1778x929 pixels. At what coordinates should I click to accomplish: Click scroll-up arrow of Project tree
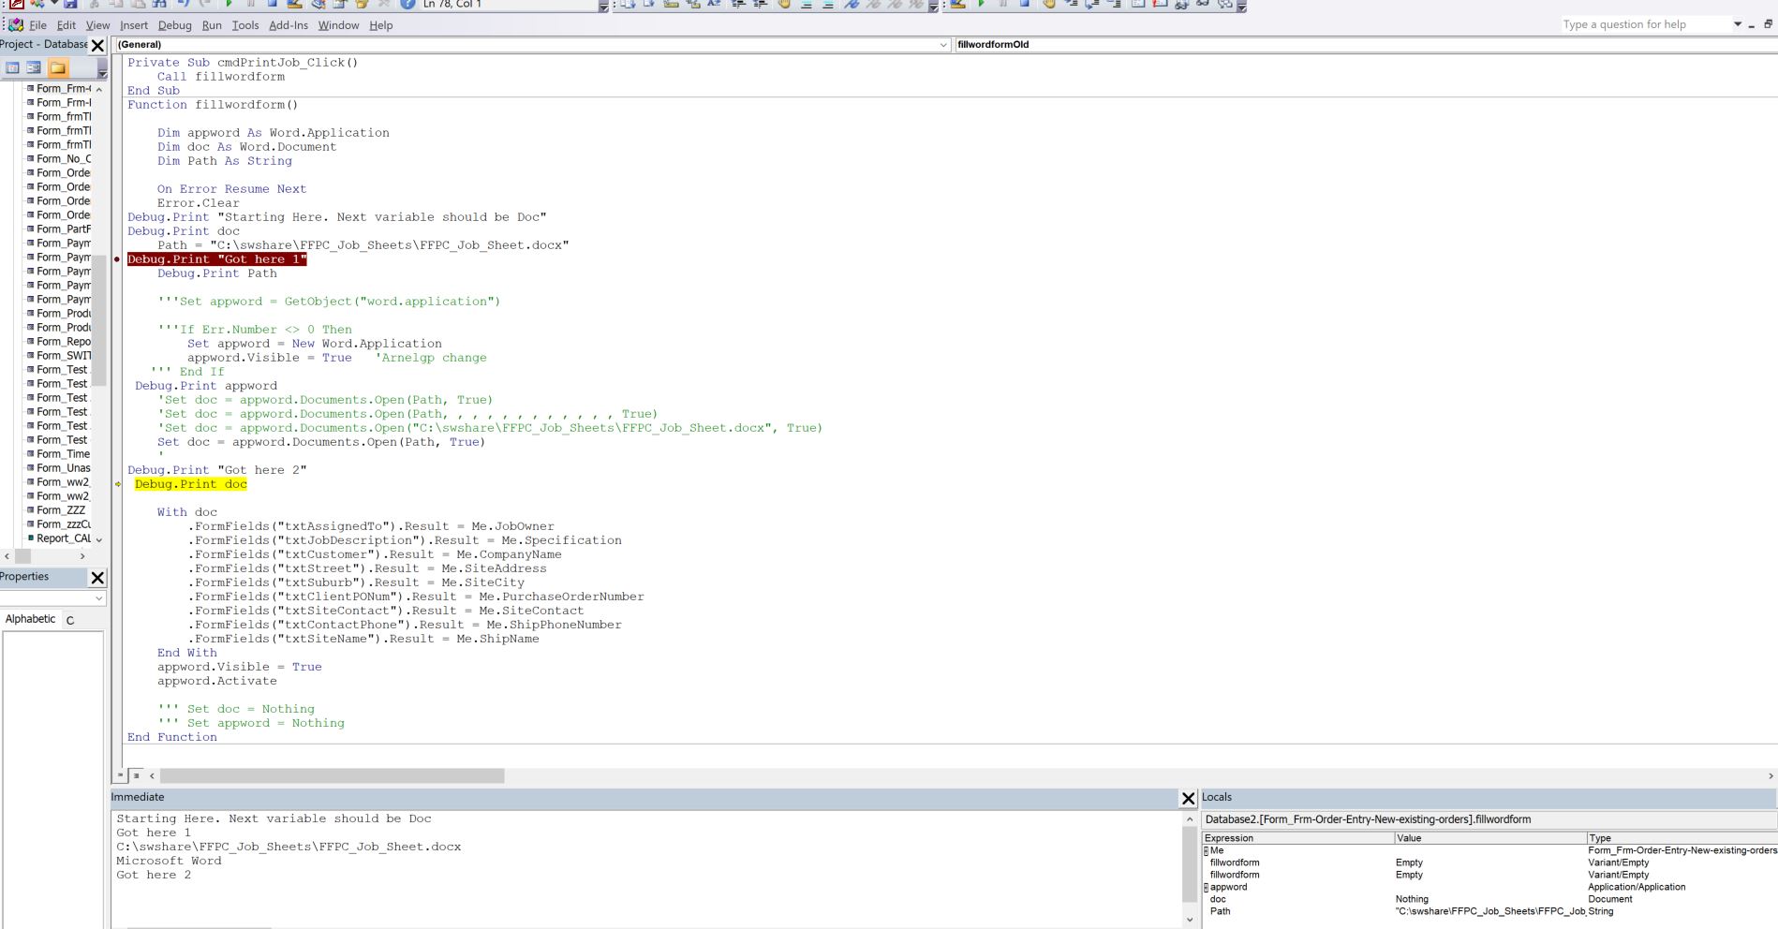point(98,89)
